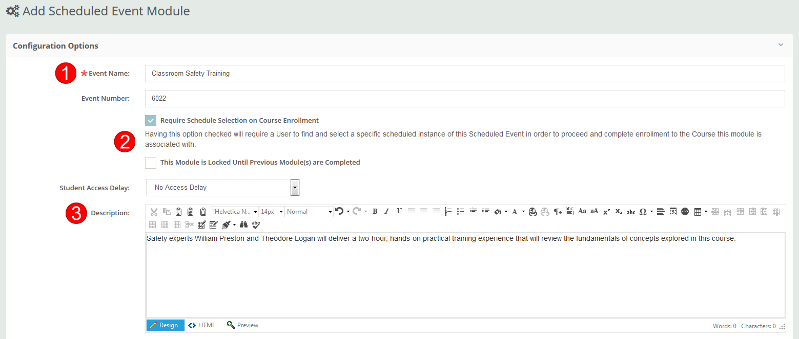
Task: Select the Superscript formatting icon
Action: [x=606, y=211]
